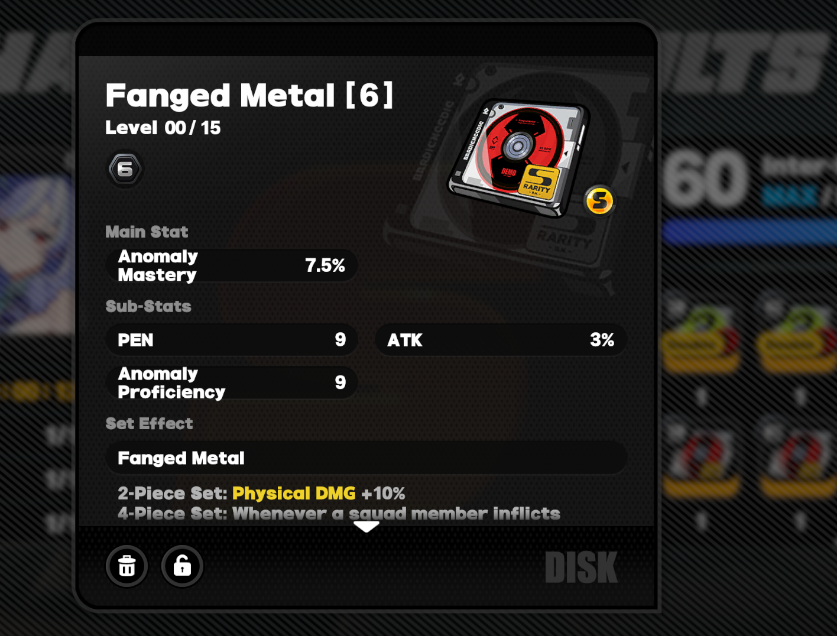
Task: Click the Fanged Metal [6] title
Action: [x=249, y=95]
